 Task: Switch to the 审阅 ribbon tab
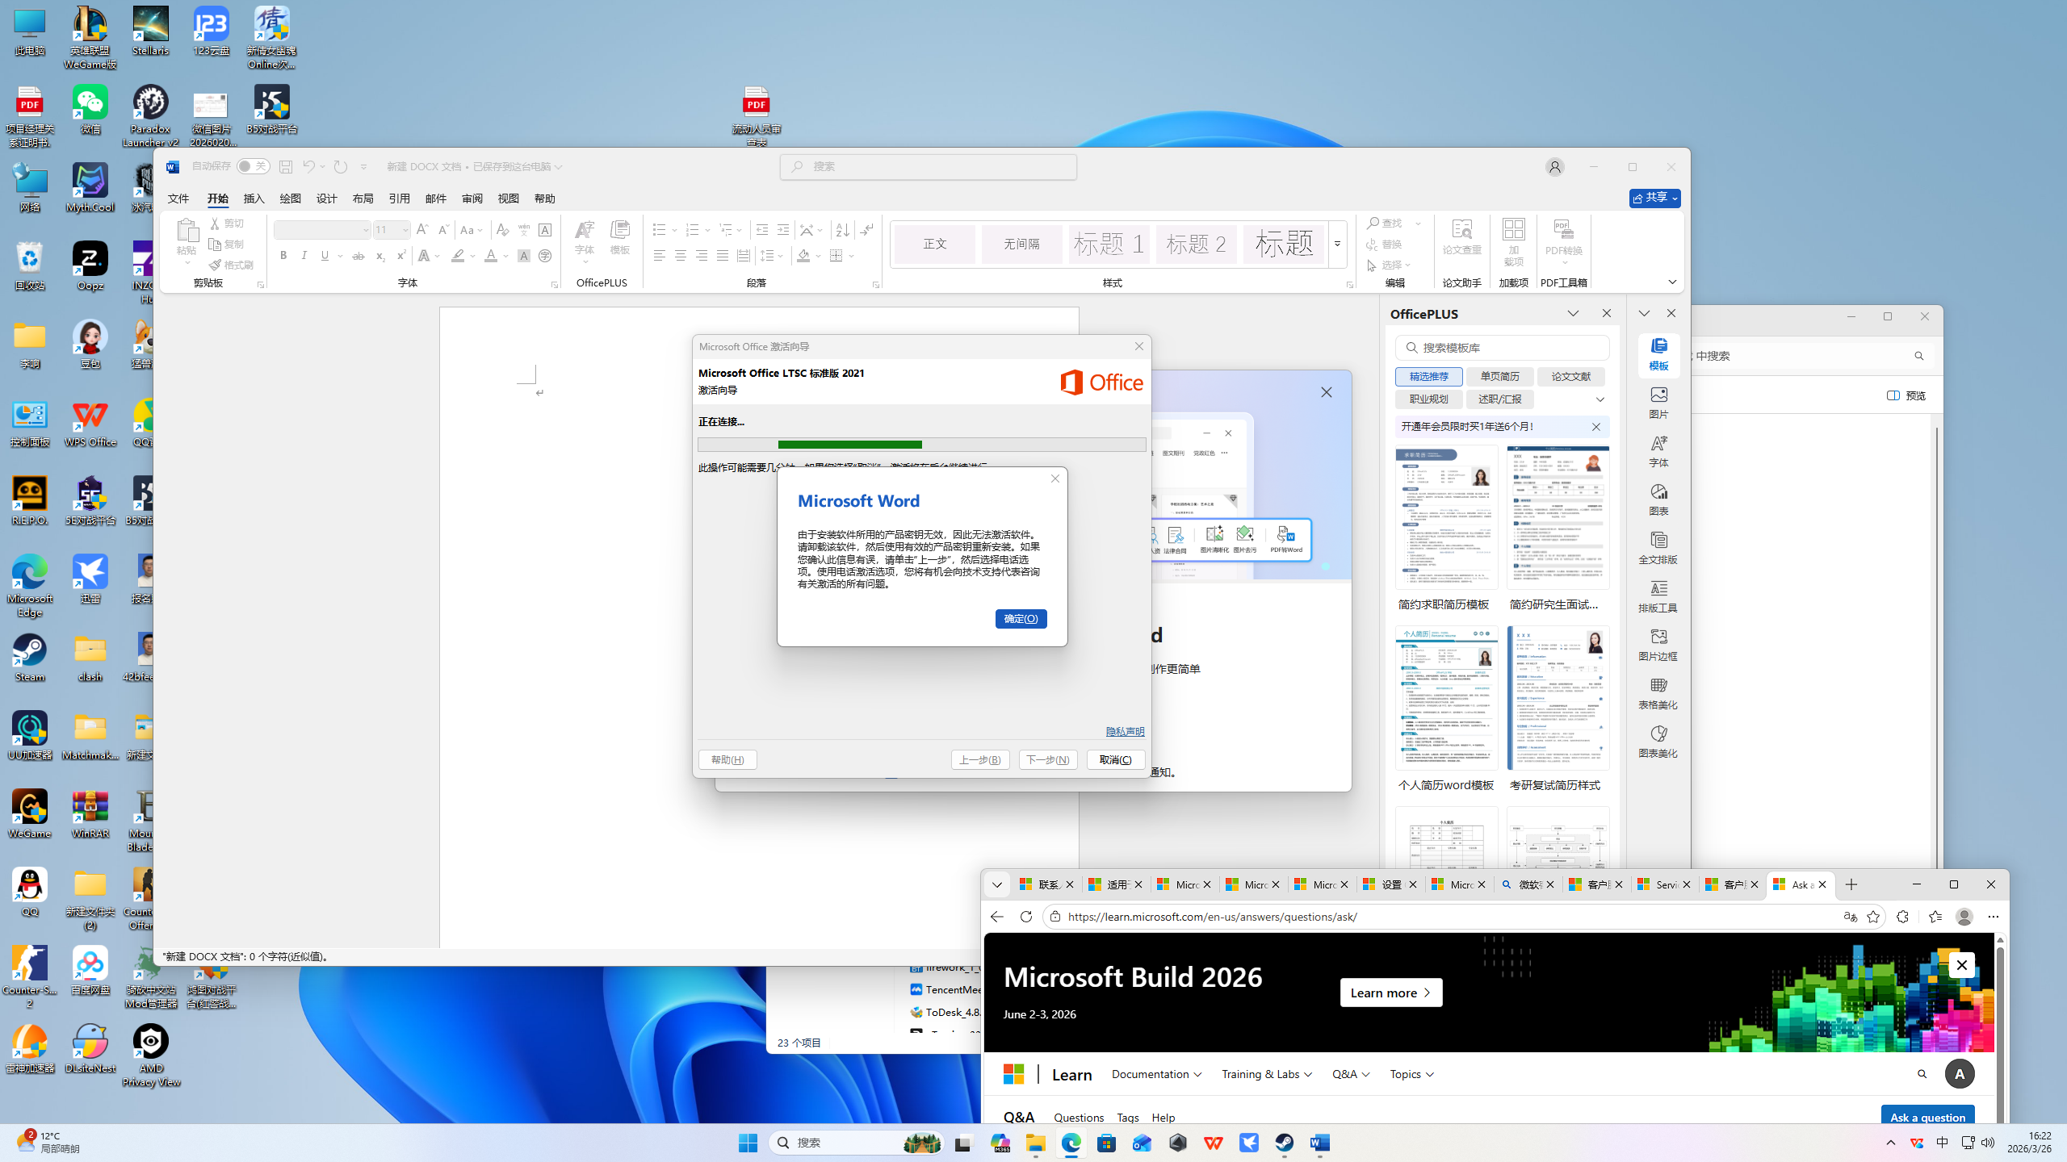click(472, 199)
